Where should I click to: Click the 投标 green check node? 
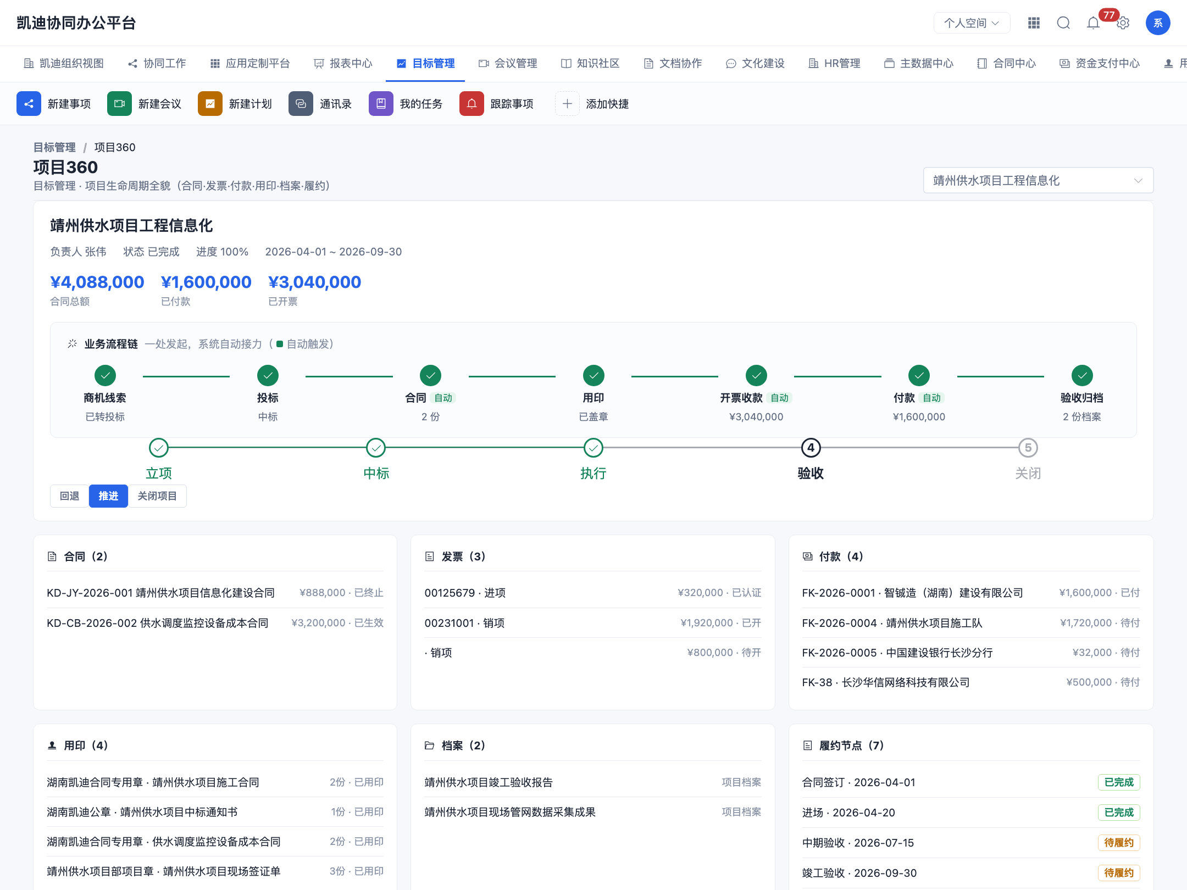[x=268, y=376]
